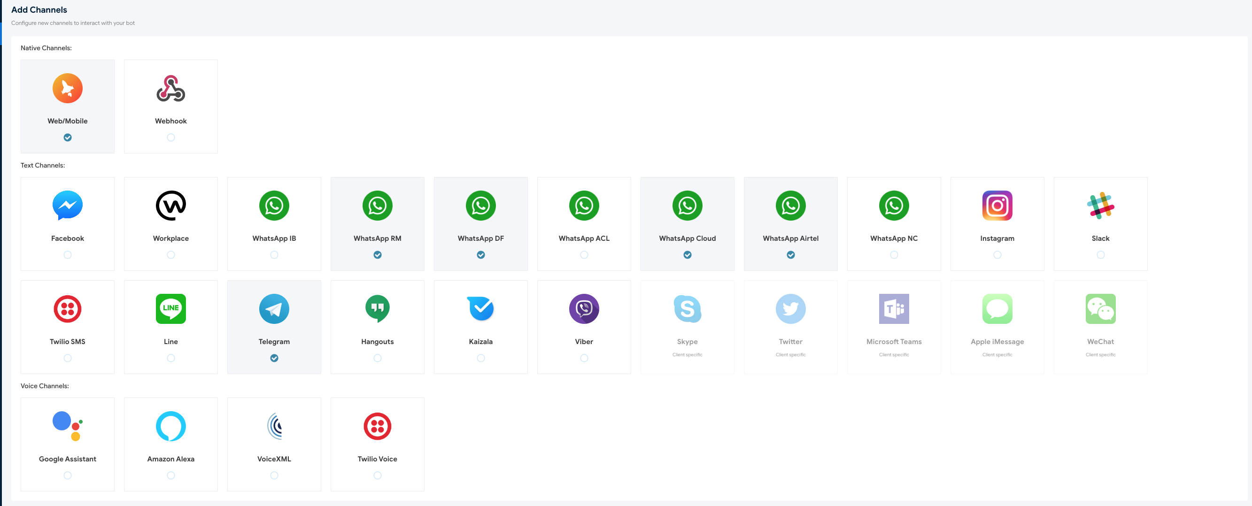
Task: Click the Microsoft Teams icon
Action: [x=894, y=308]
